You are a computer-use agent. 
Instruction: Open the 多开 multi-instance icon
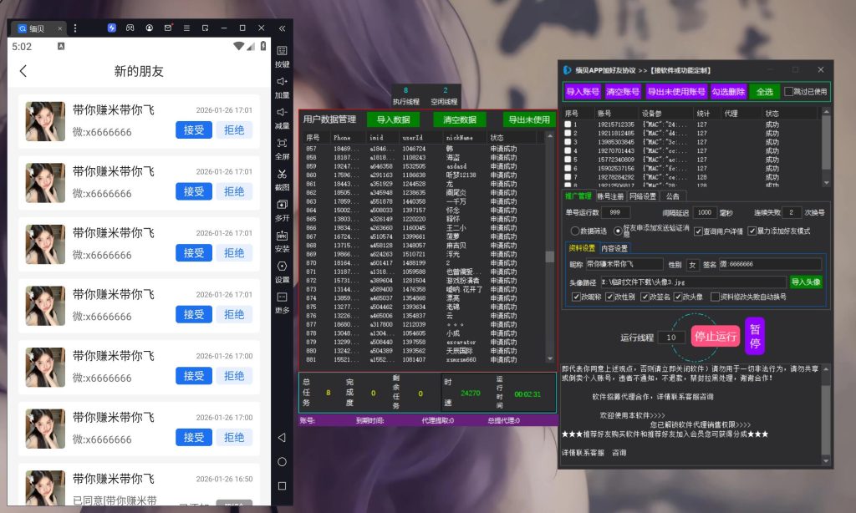pyautogui.click(x=282, y=205)
